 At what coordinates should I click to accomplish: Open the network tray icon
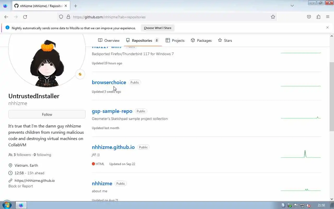point(302,205)
